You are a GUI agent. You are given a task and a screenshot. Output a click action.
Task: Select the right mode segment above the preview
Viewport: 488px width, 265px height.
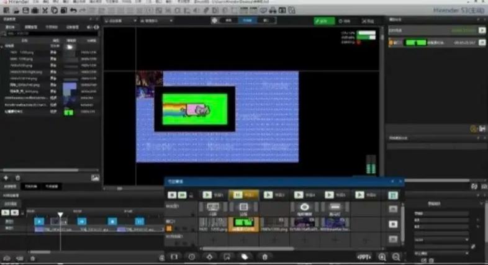click(x=266, y=20)
